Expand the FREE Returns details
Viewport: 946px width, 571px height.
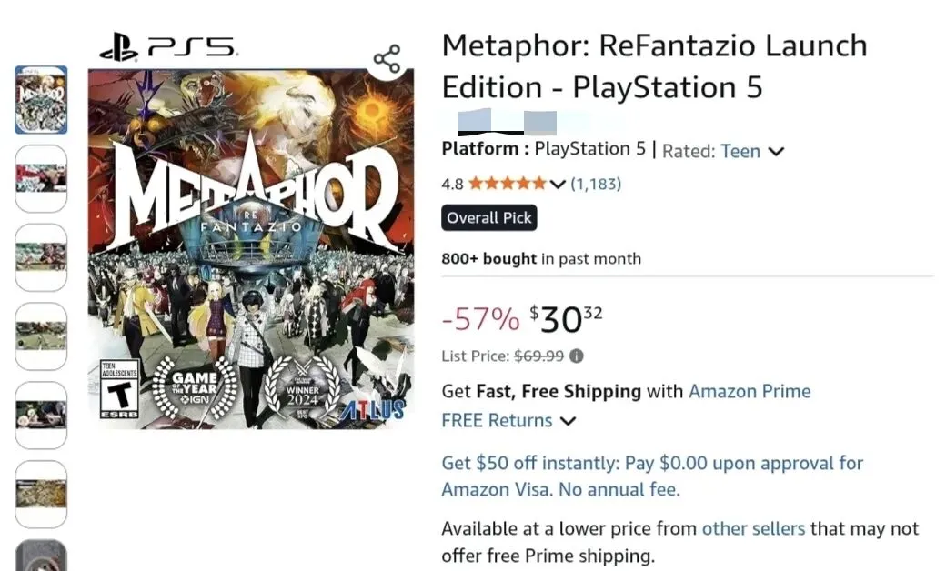pyautogui.click(x=568, y=421)
